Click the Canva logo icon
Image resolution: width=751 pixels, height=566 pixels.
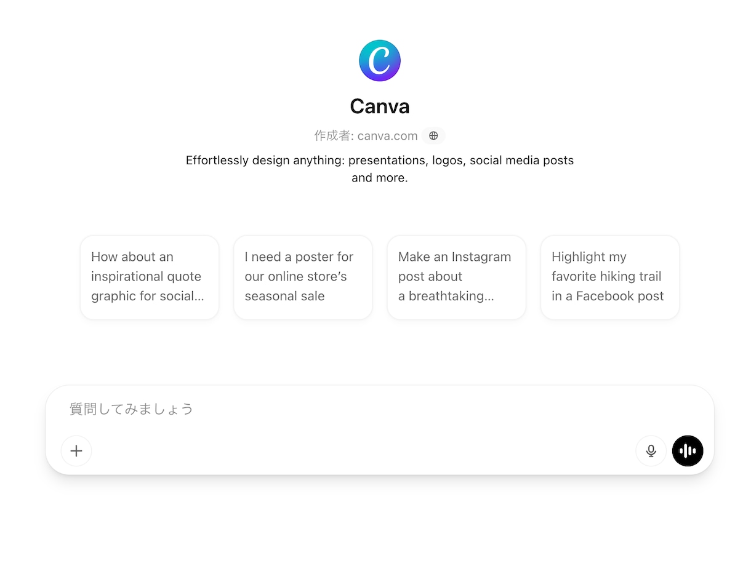[x=380, y=60]
